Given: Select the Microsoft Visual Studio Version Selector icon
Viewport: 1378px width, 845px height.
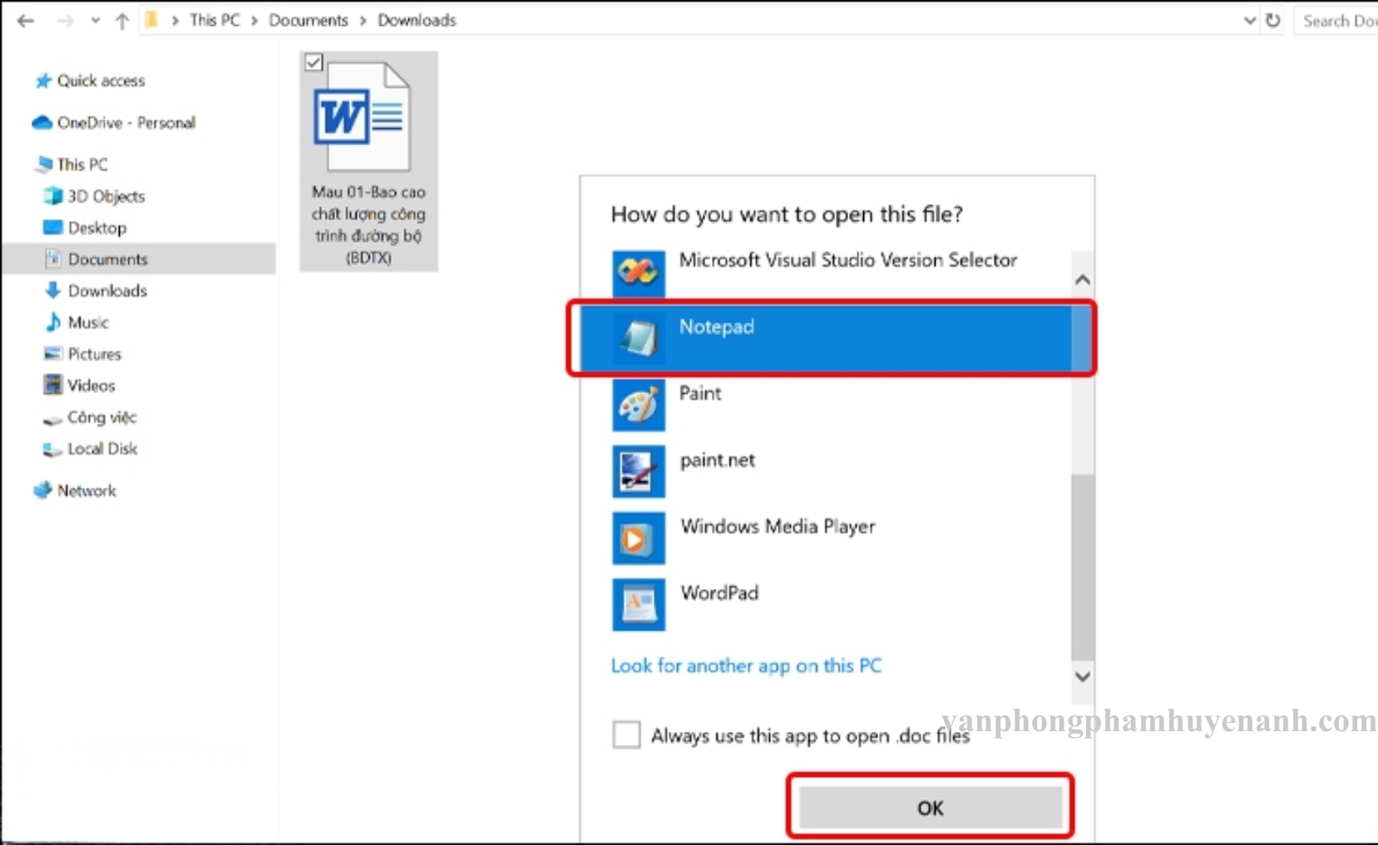Looking at the screenshot, I should [639, 273].
